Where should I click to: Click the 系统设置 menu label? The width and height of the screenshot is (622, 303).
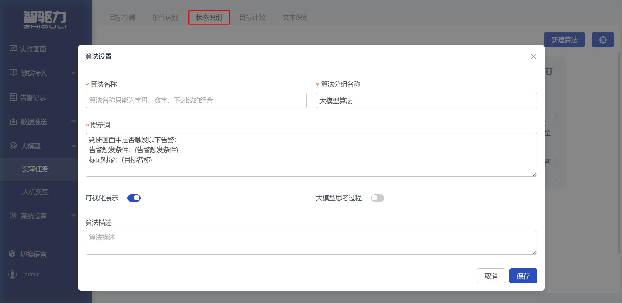(x=34, y=216)
